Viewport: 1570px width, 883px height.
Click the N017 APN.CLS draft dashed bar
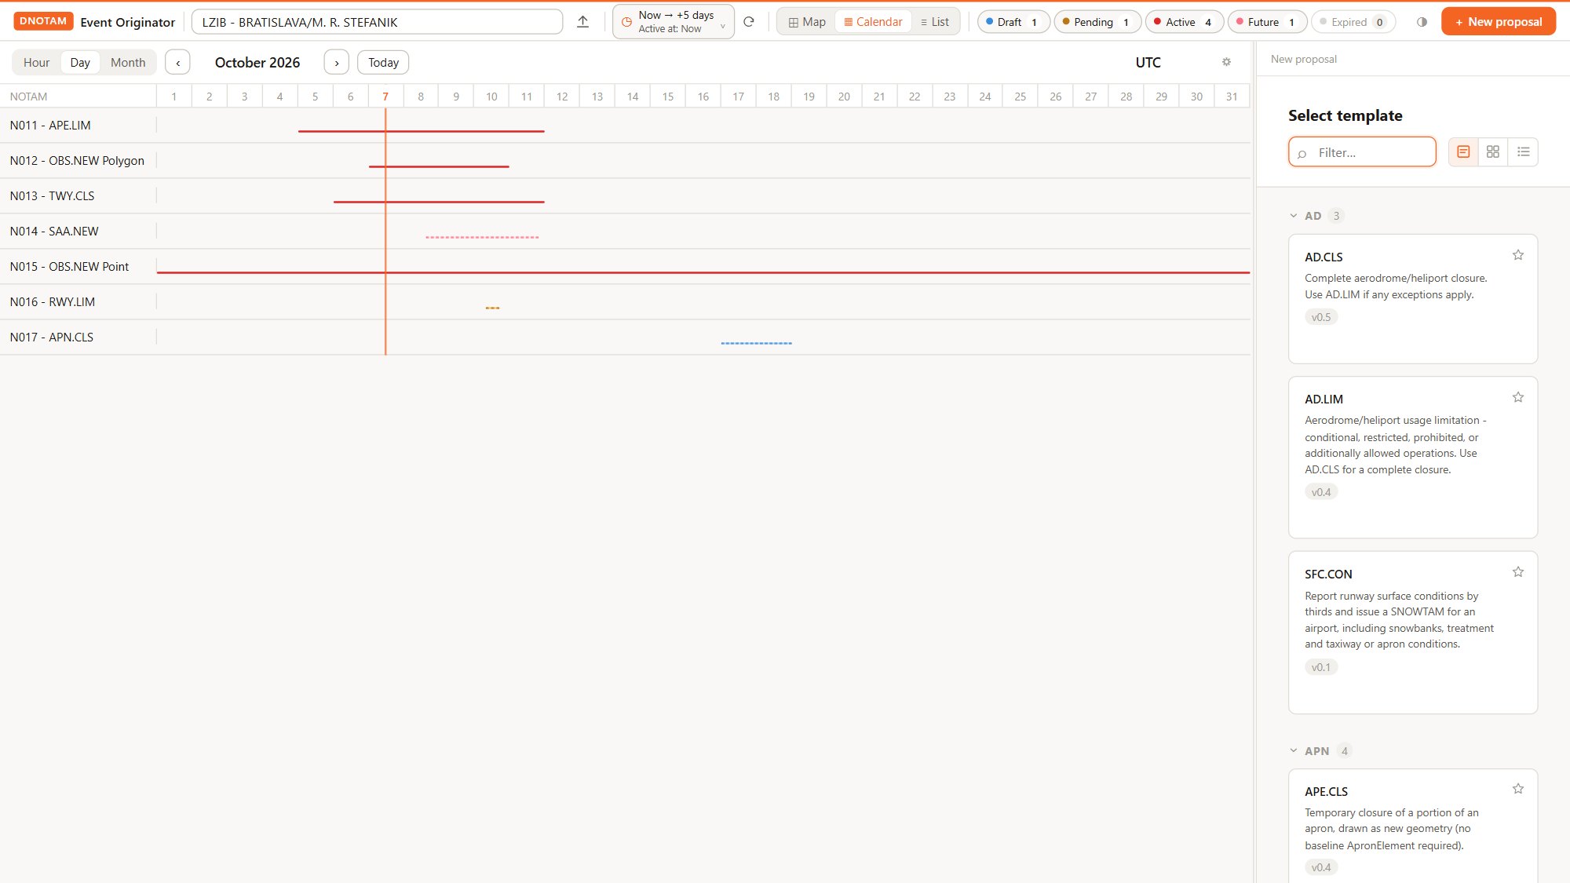(757, 343)
